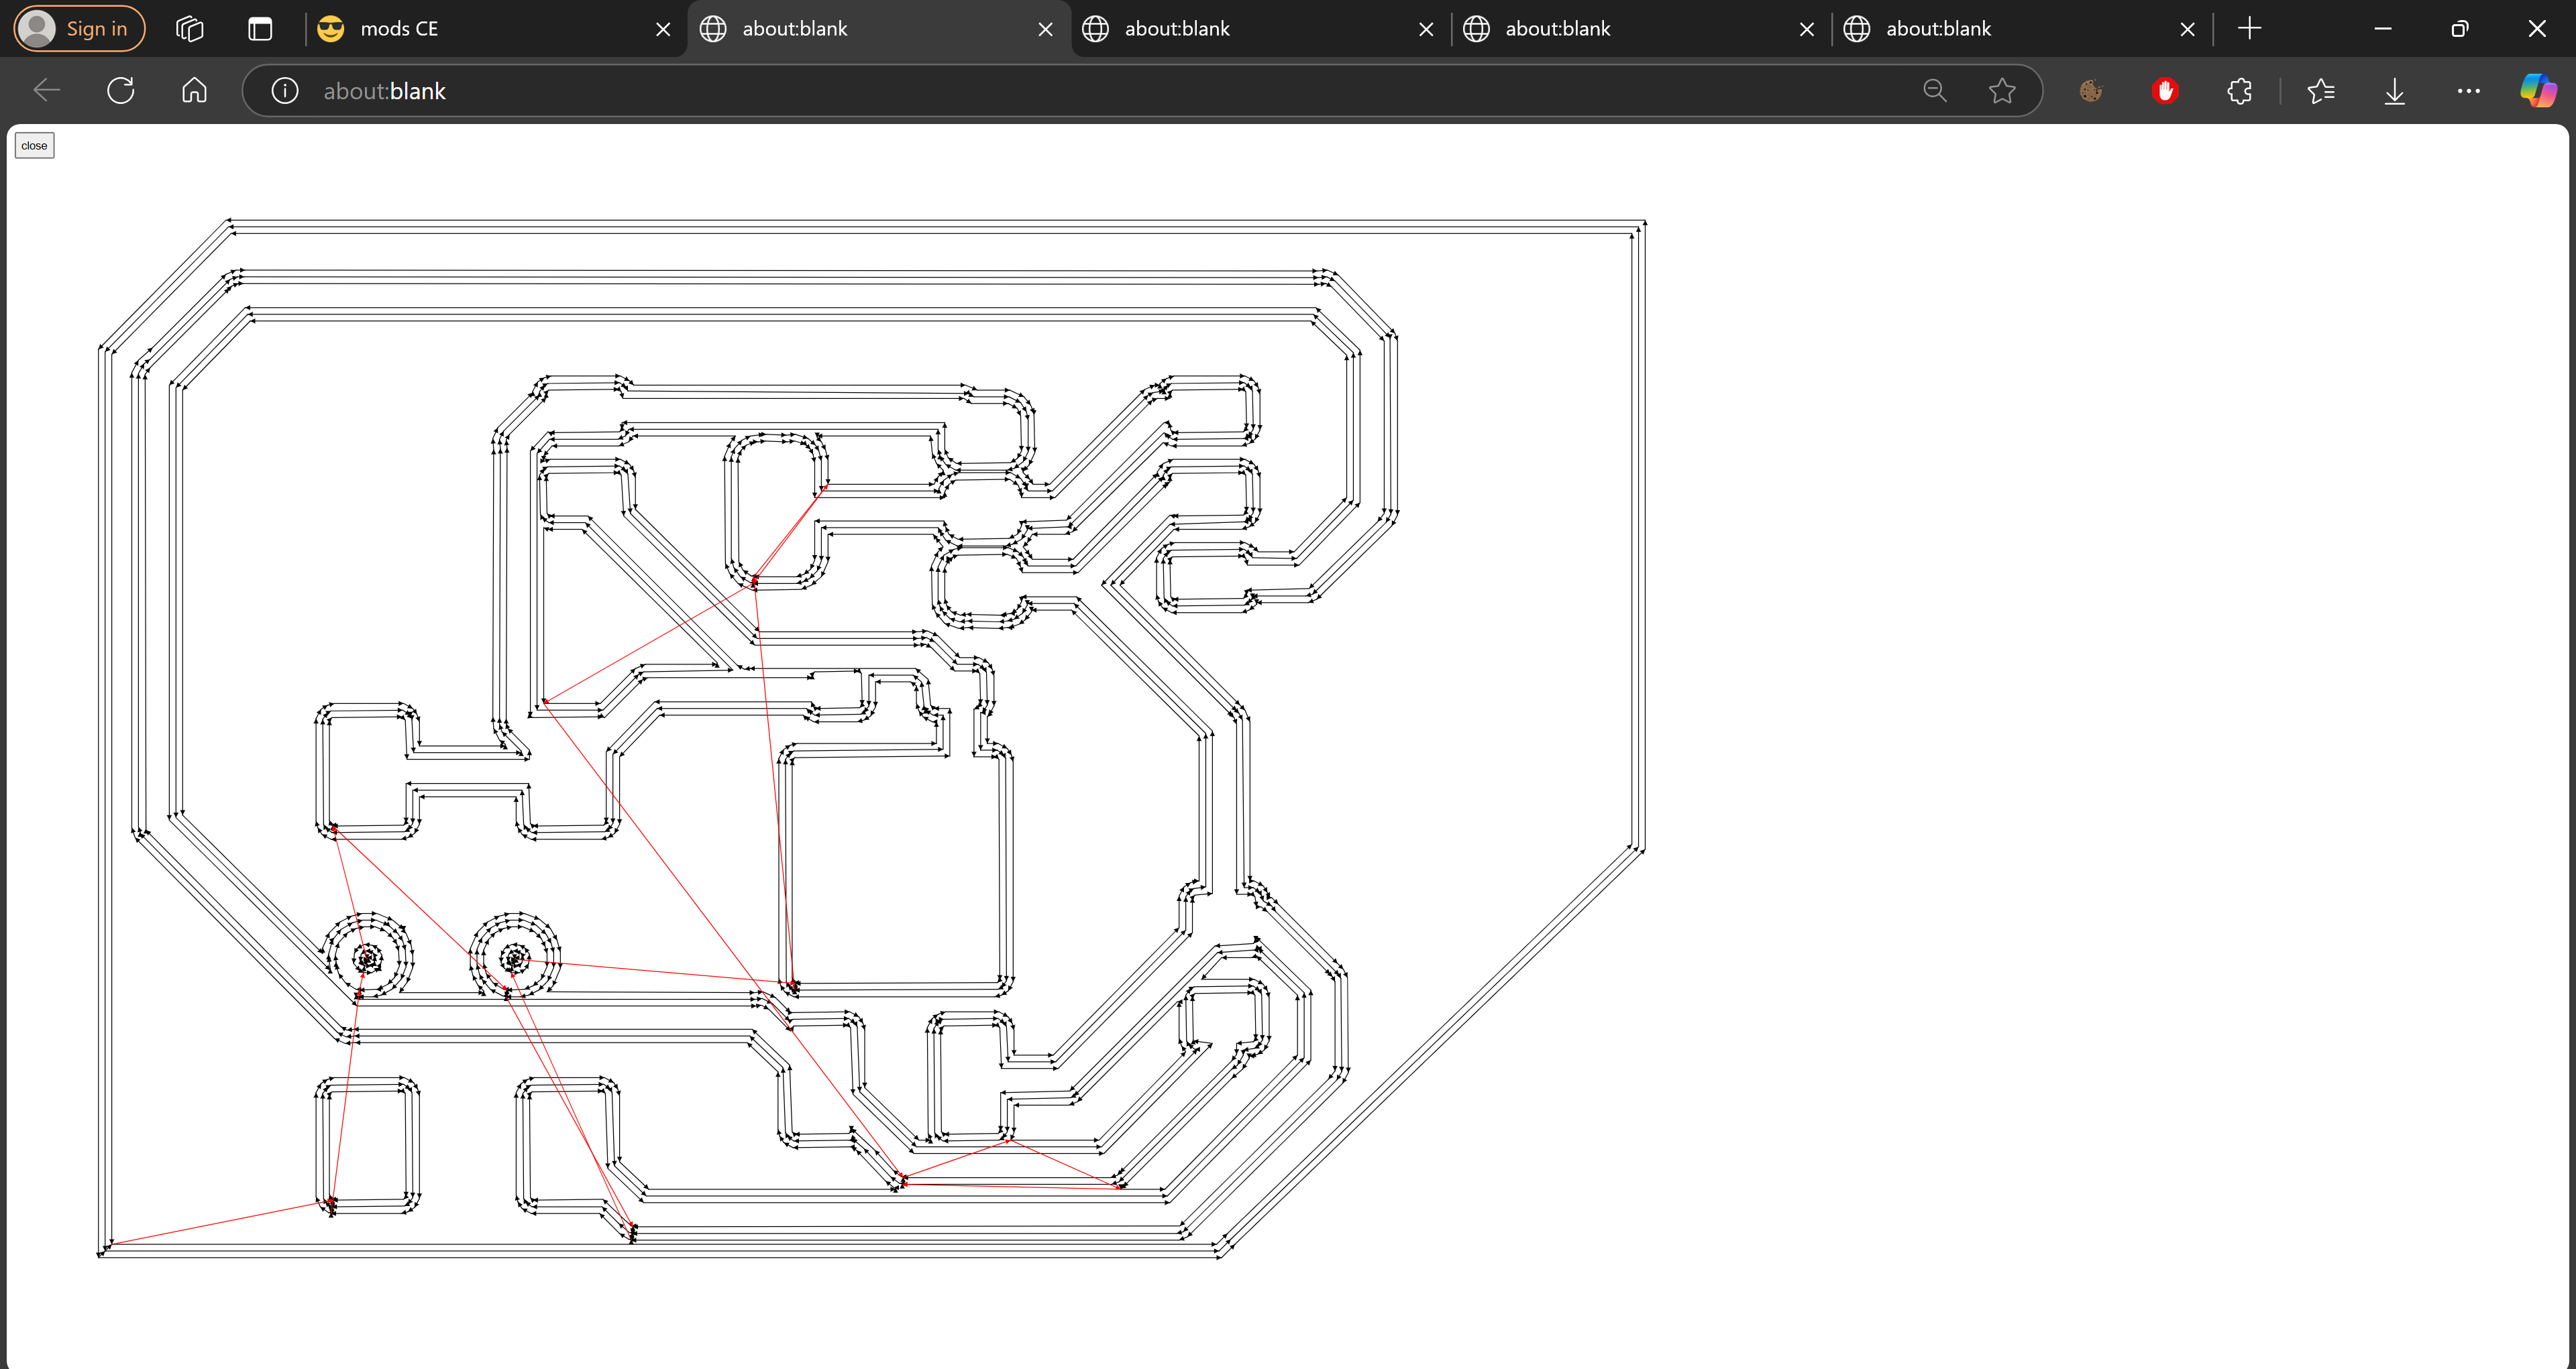Viewport: 2576px width, 1369px height.
Task: Open the cookie extension icon
Action: click(x=2091, y=91)
